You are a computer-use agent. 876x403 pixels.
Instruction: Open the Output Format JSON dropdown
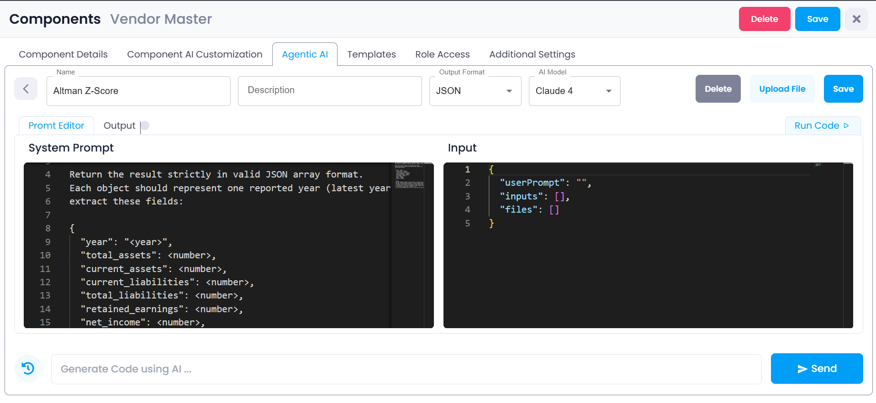[x=475, y=91]
